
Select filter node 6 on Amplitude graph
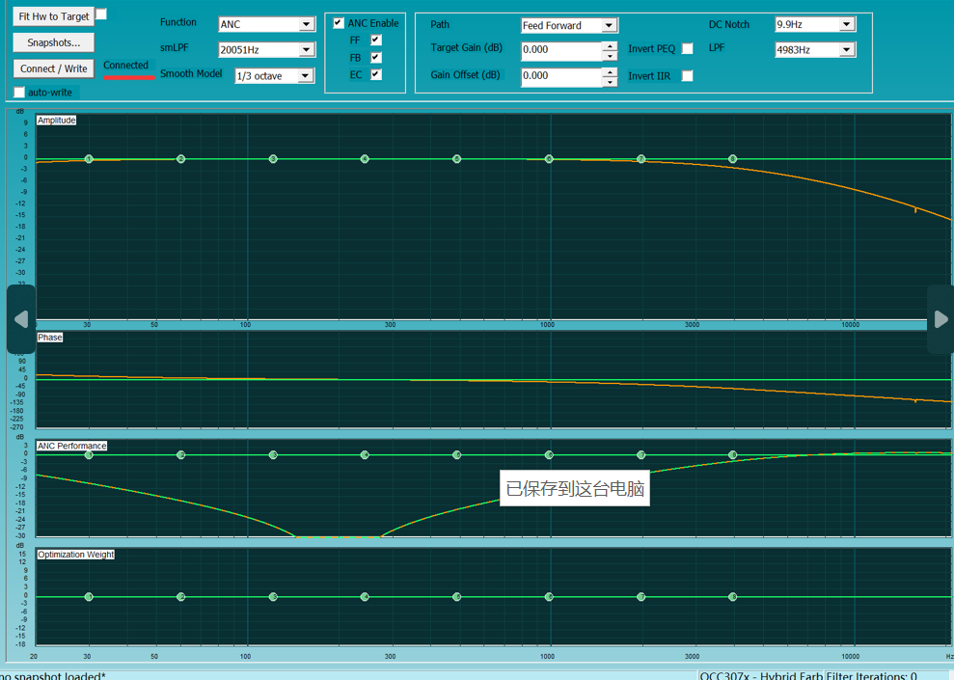(x=549, y=159)
